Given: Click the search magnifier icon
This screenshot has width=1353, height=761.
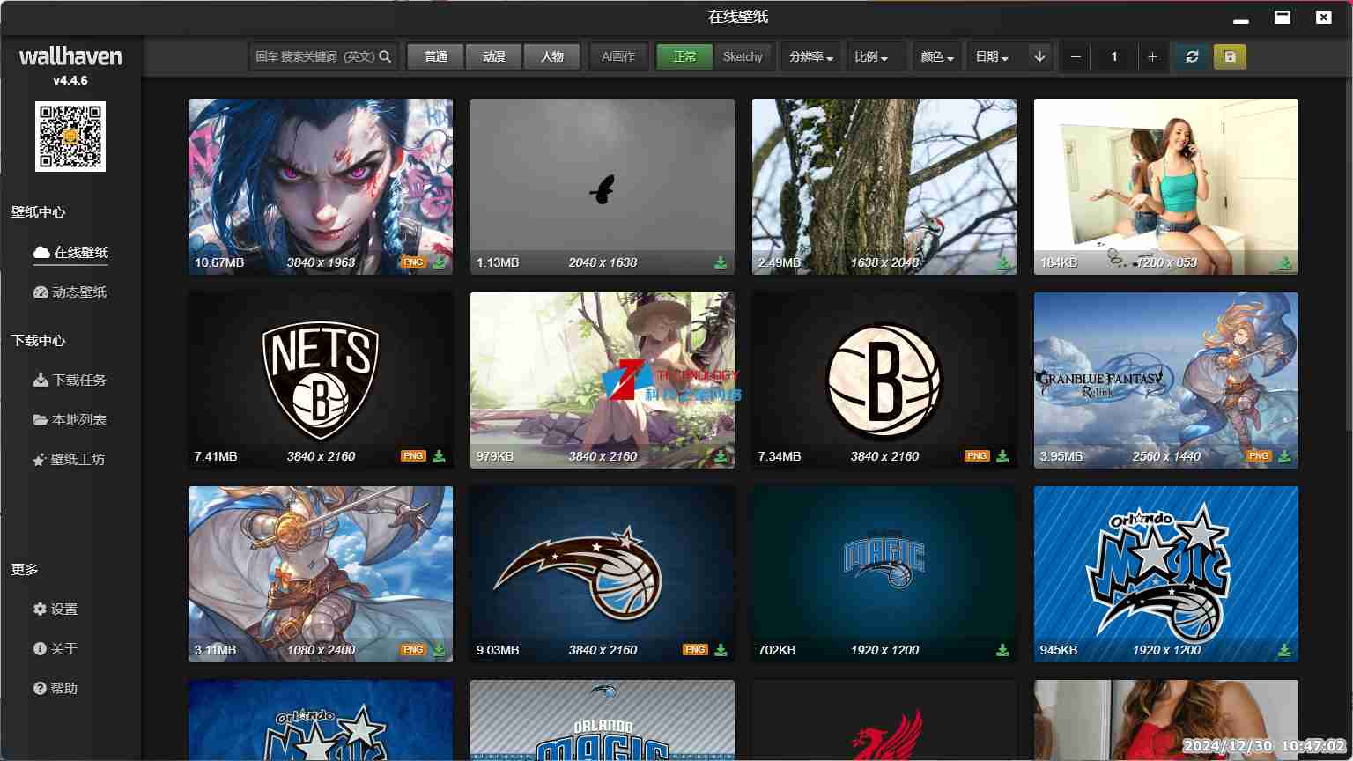Looking at the screenshot, I should click(x=385, y=57).
